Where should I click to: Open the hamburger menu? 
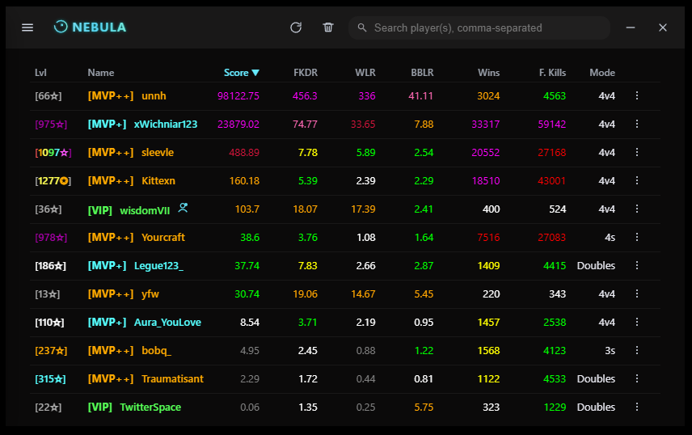pos(27,27)
